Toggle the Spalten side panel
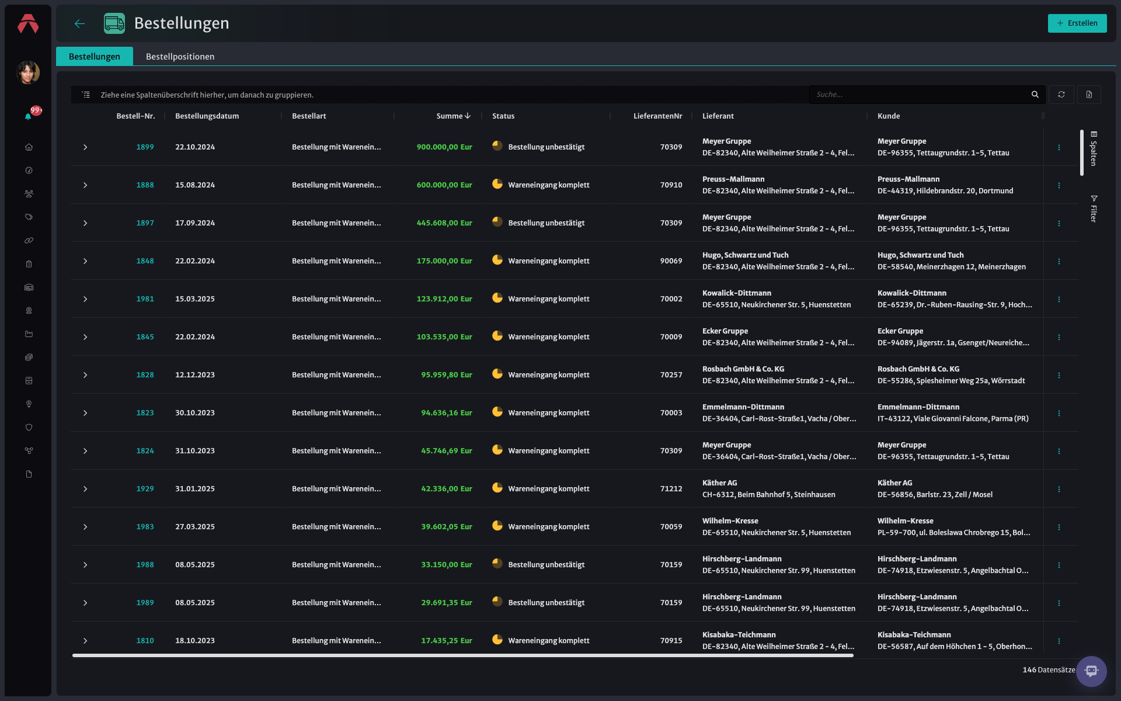 pos(1094,148)
